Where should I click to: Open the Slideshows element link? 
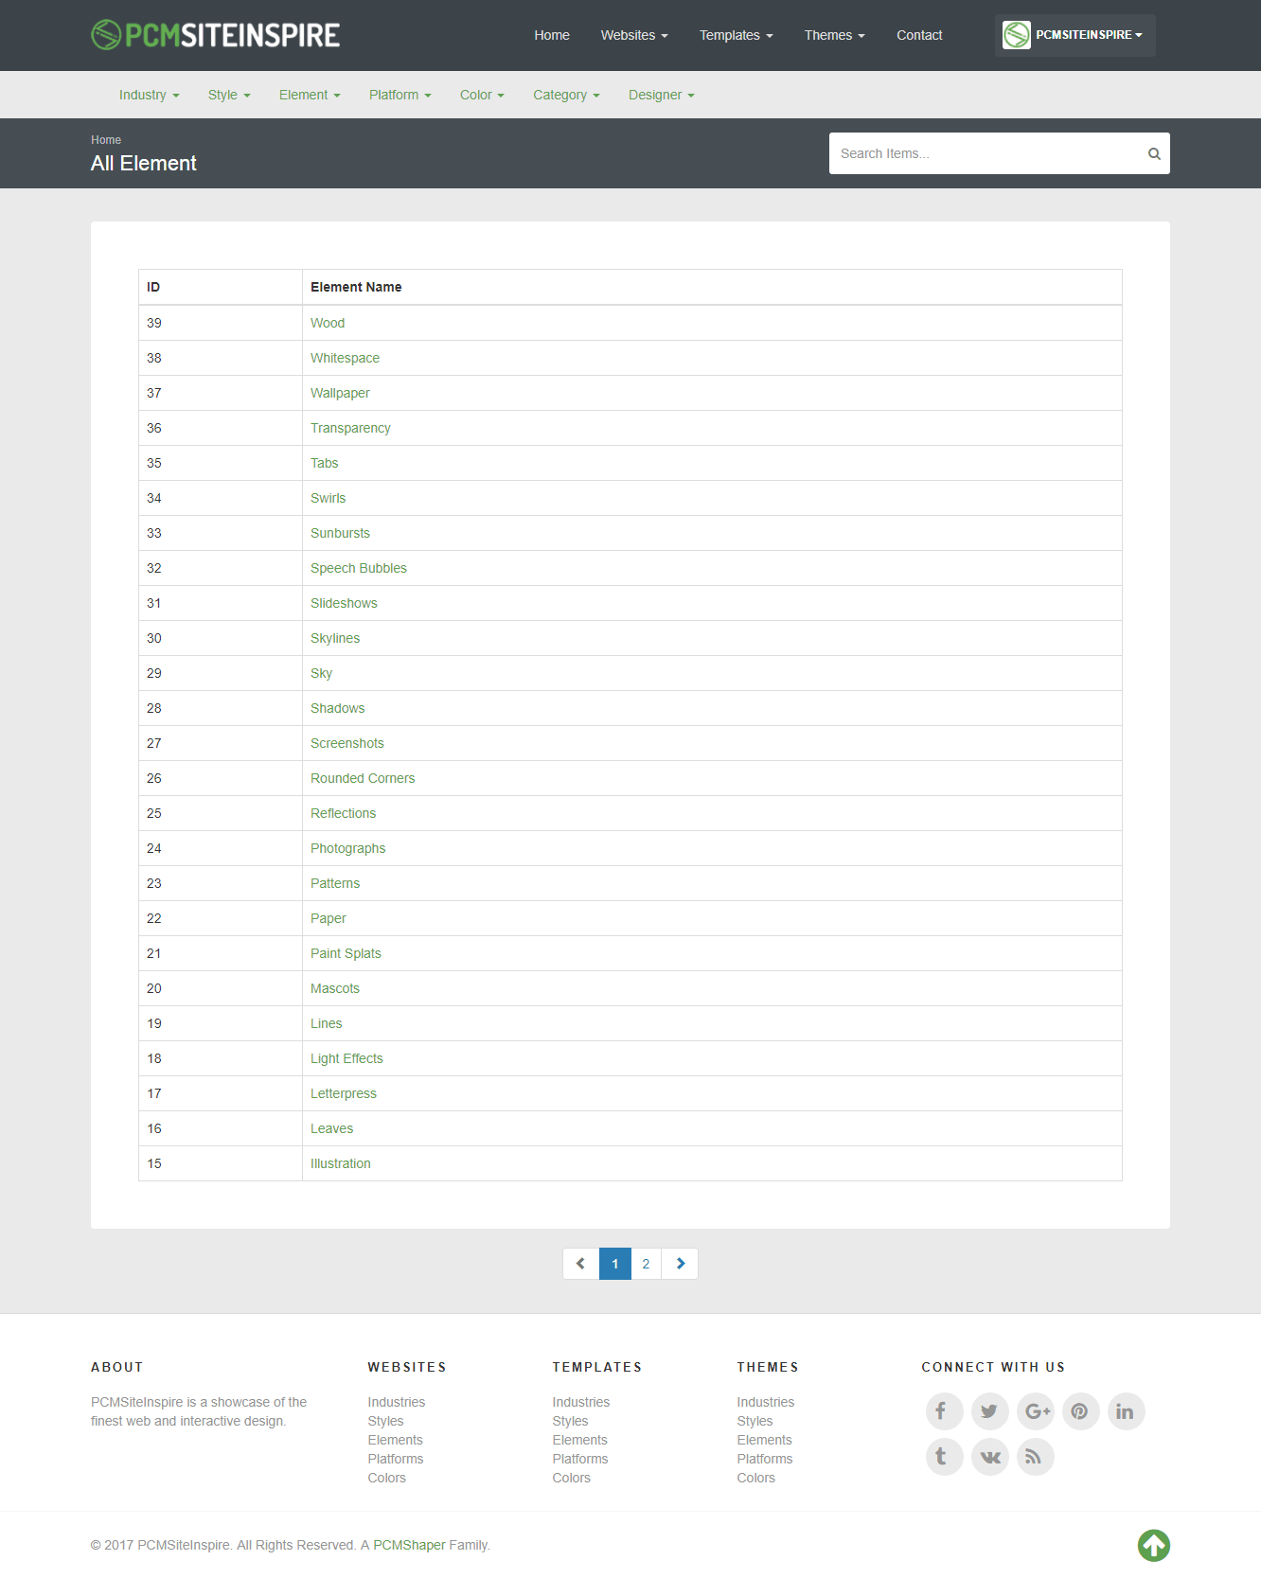(344, 603)
